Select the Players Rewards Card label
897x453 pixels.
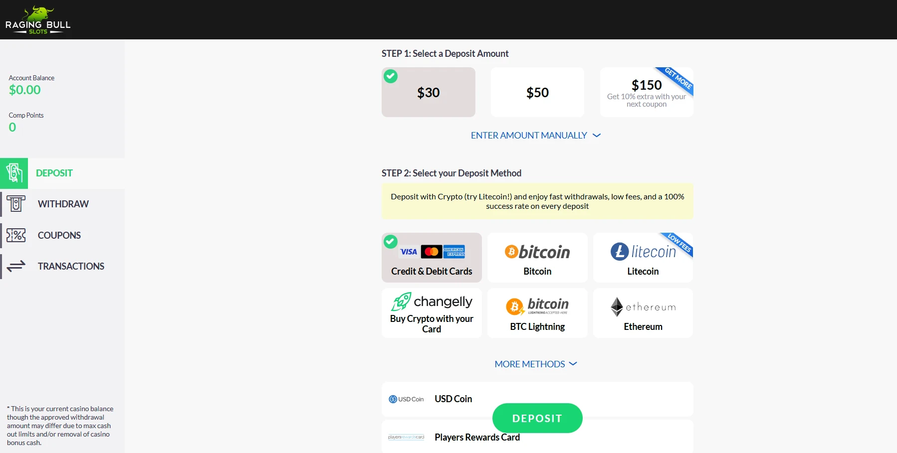tap(477, 437)
